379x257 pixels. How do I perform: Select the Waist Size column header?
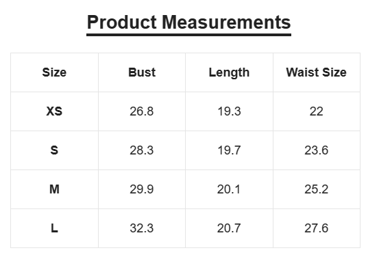pyautogui.click(x=317, y=72)
